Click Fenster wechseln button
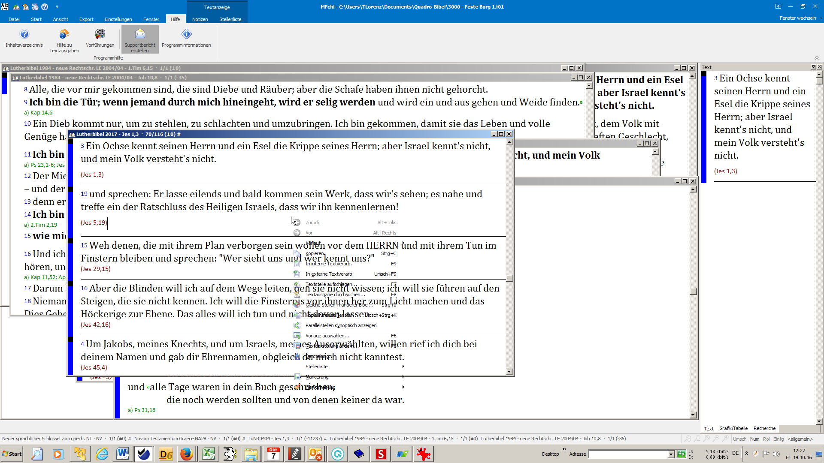The height and width of the screenshot is (463, 824). click(x=798, y=18)
